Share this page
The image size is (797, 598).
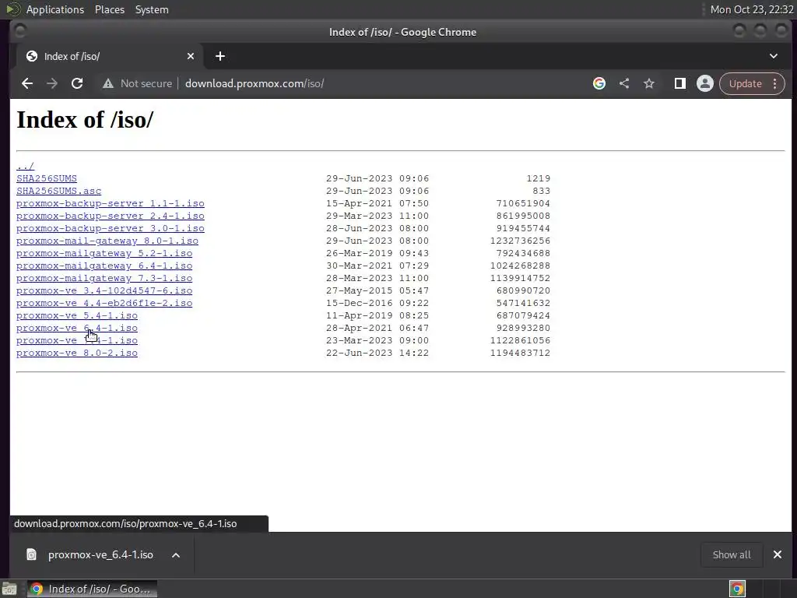pos(624,83)
